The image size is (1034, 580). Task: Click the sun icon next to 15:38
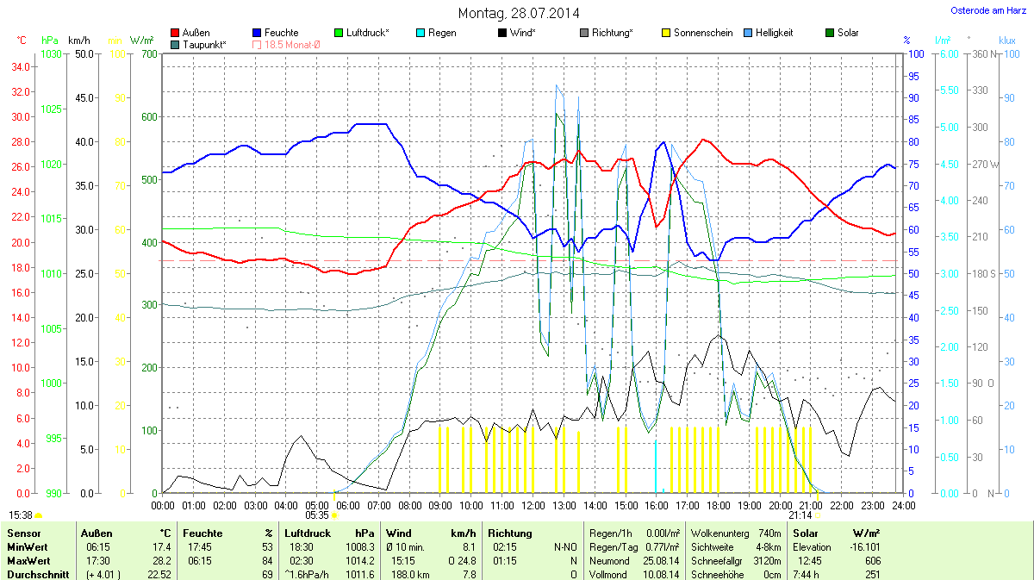point(39,515)
